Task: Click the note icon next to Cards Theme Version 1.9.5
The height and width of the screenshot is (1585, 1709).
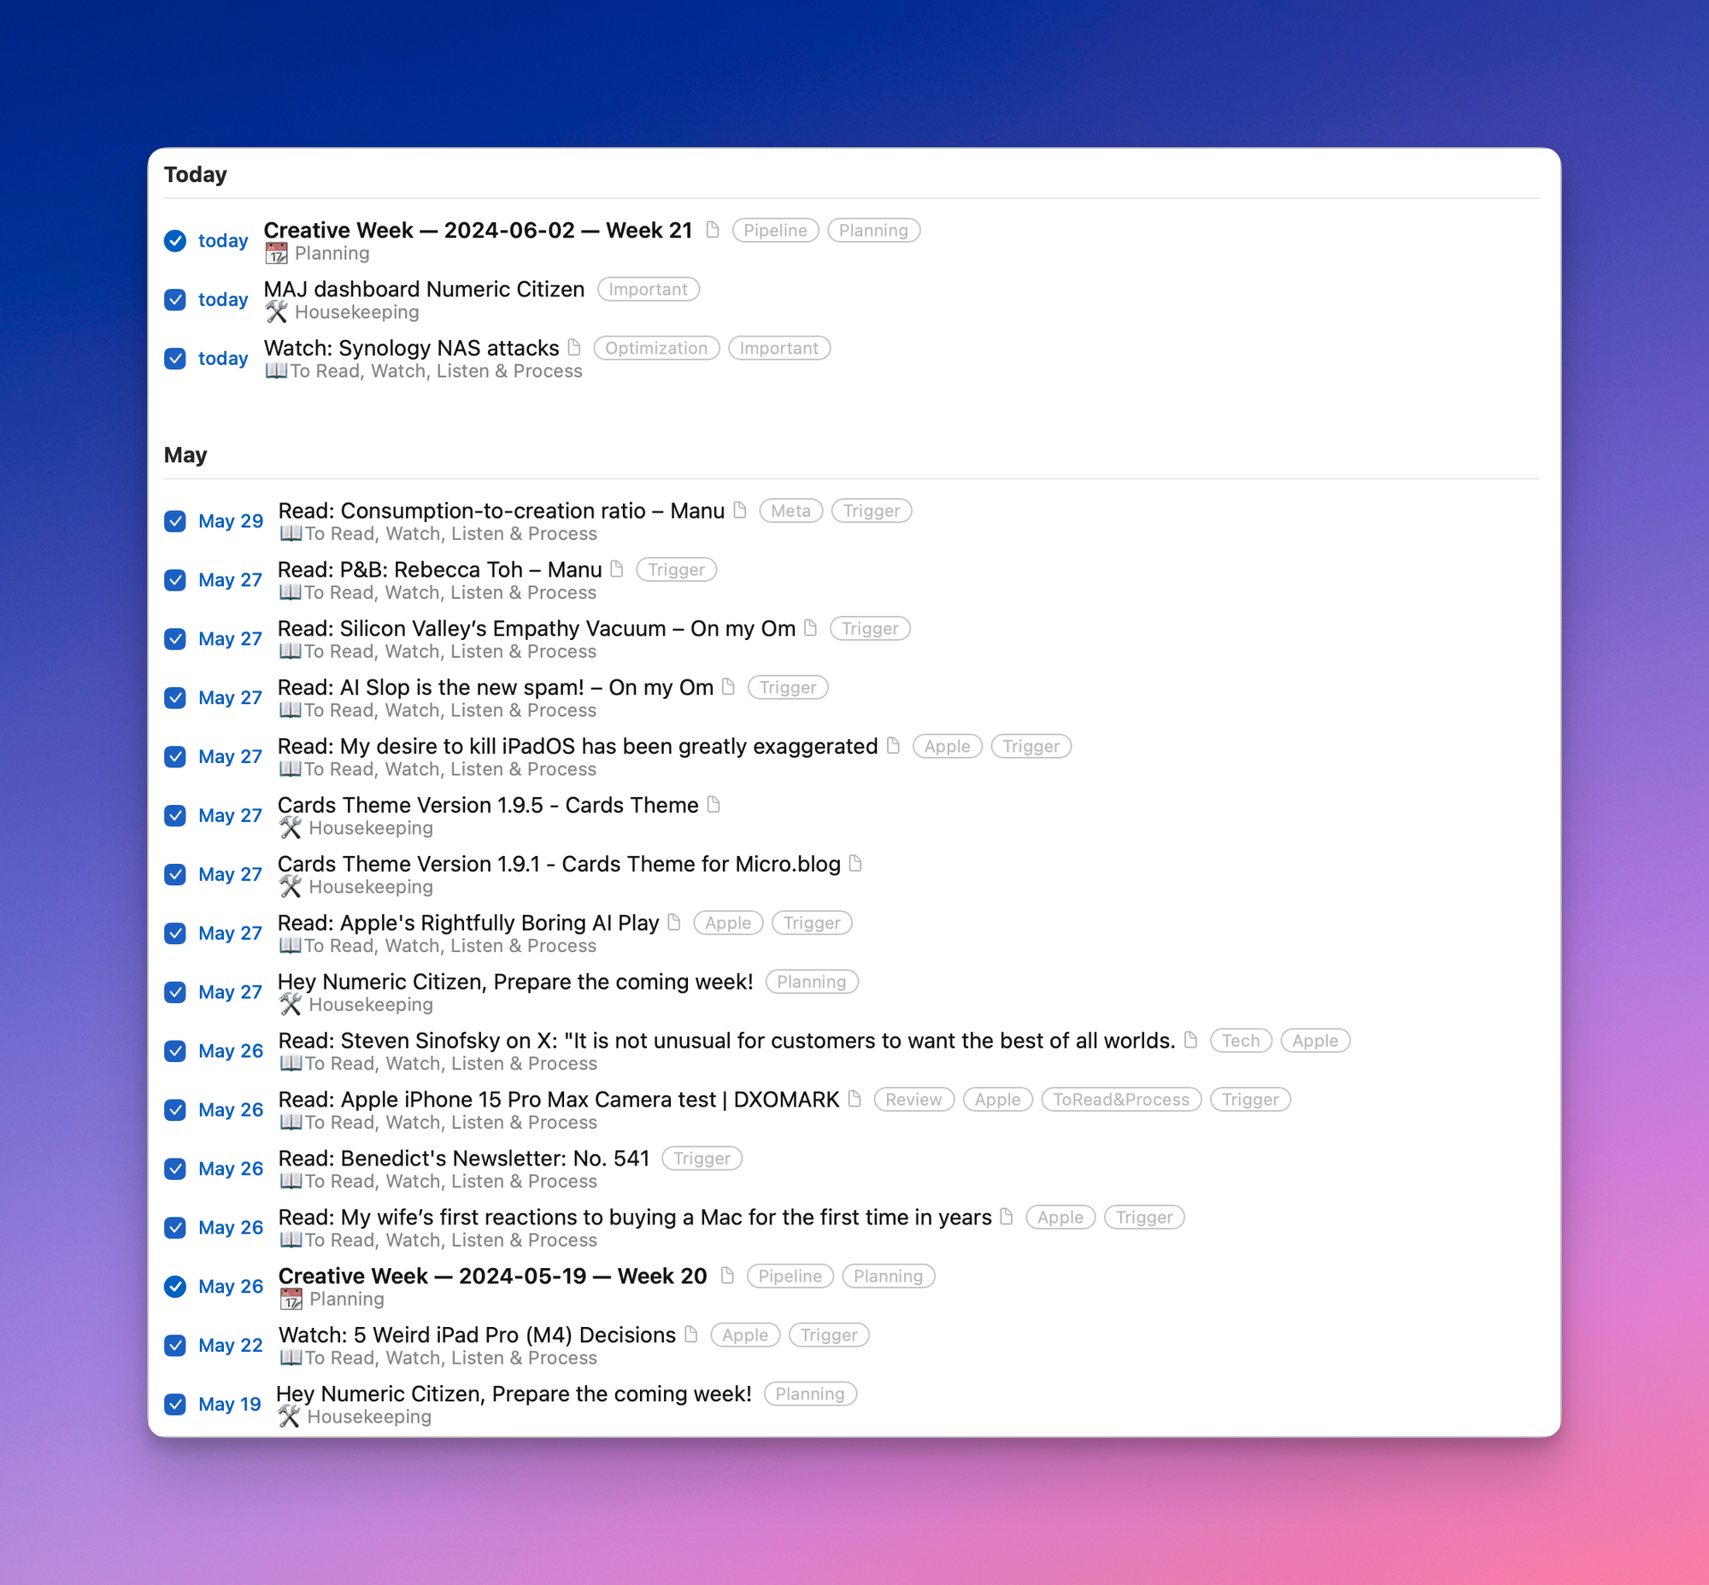Action: pos(713,805)
